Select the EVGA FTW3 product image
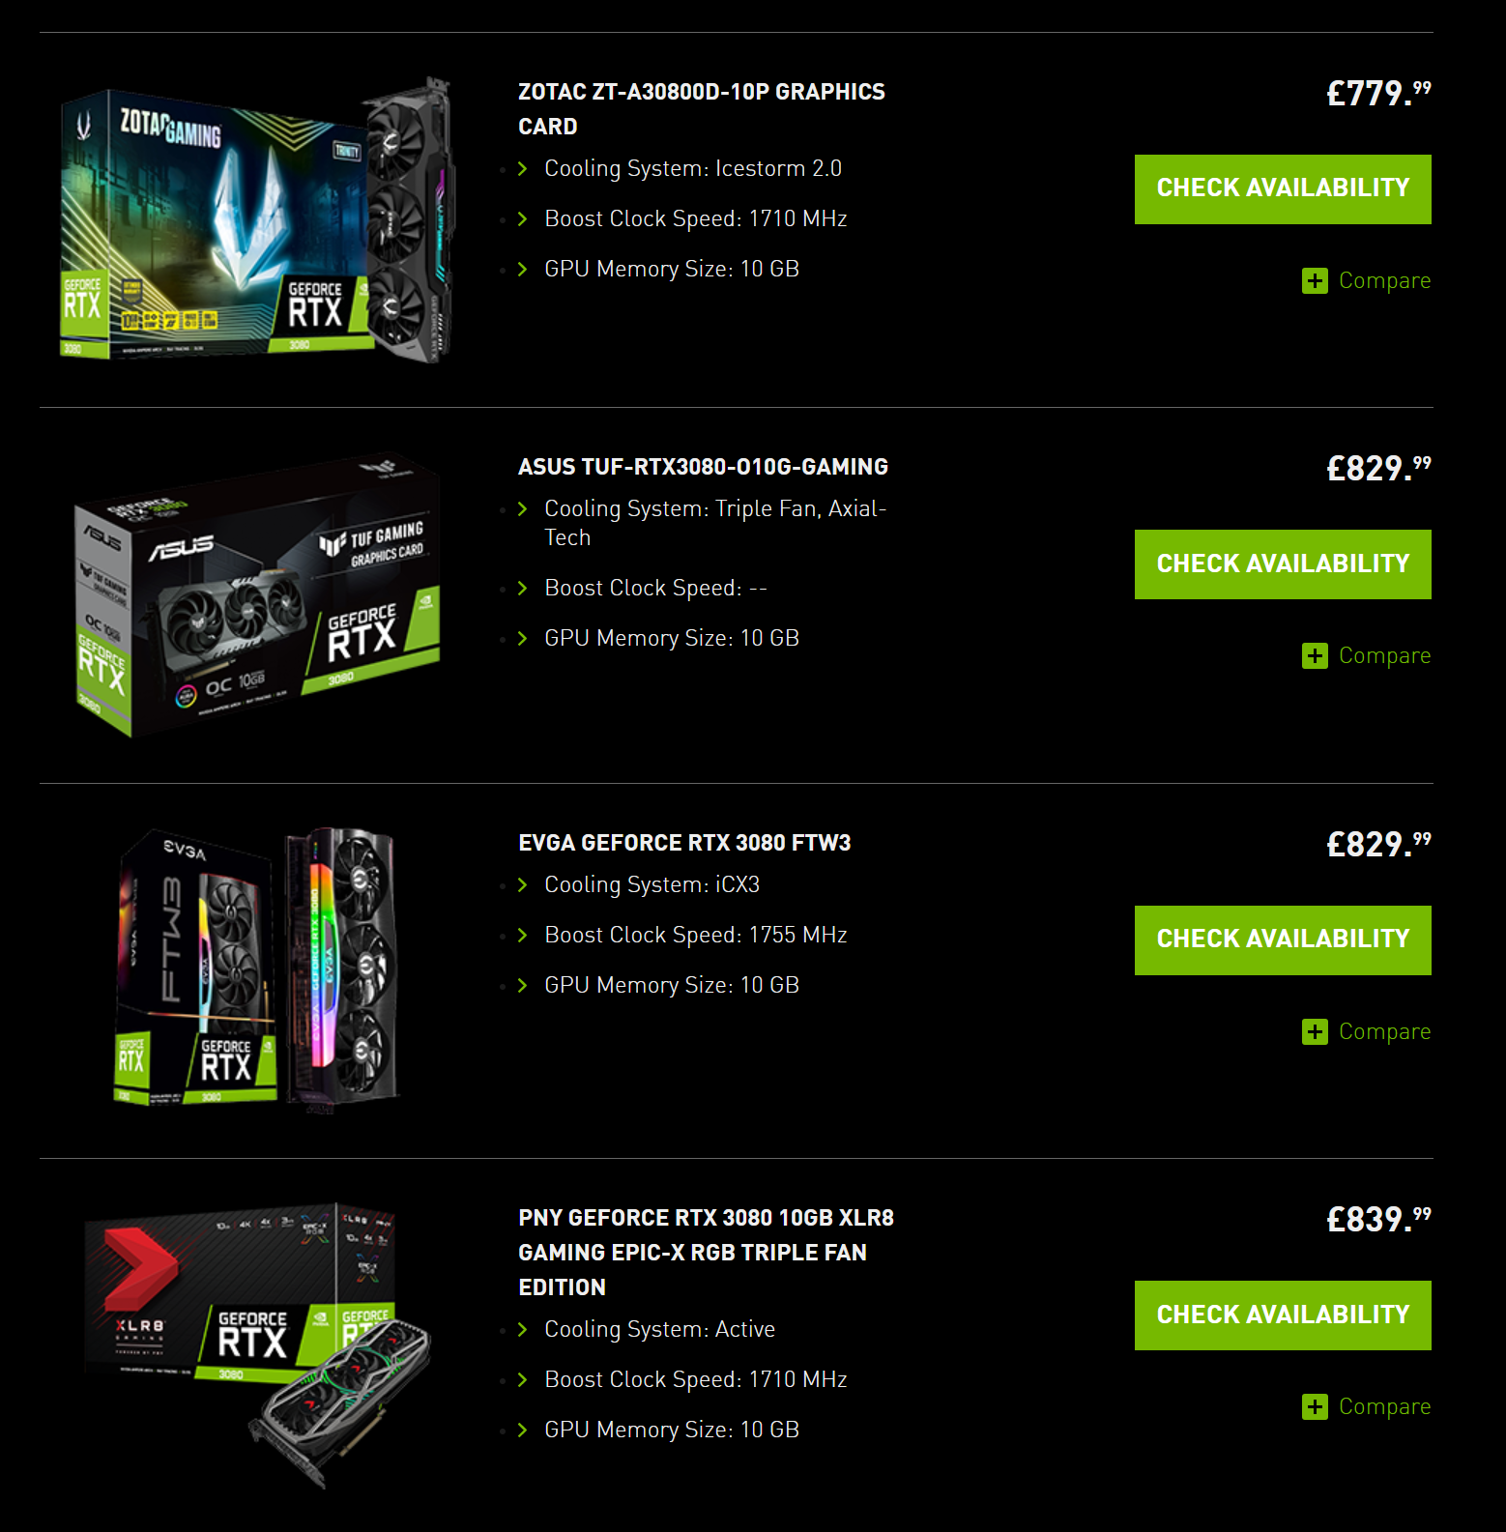 (x=257, y=969)
